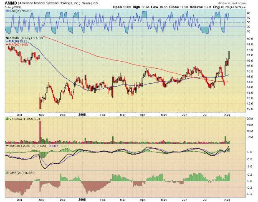Click the AMMD (Daily) 17.38 legend text
258x202 pixels.
click(26, 38)
